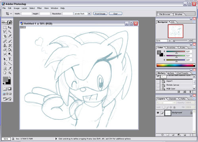Select the Move tool
The width and height of the screenshot is (198, 142).
click(10, 28)
